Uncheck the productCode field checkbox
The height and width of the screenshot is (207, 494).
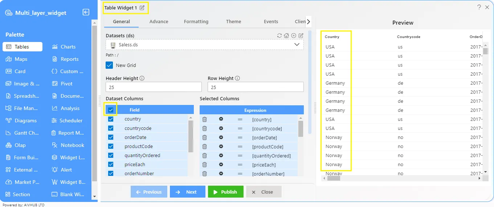(111, 146)
